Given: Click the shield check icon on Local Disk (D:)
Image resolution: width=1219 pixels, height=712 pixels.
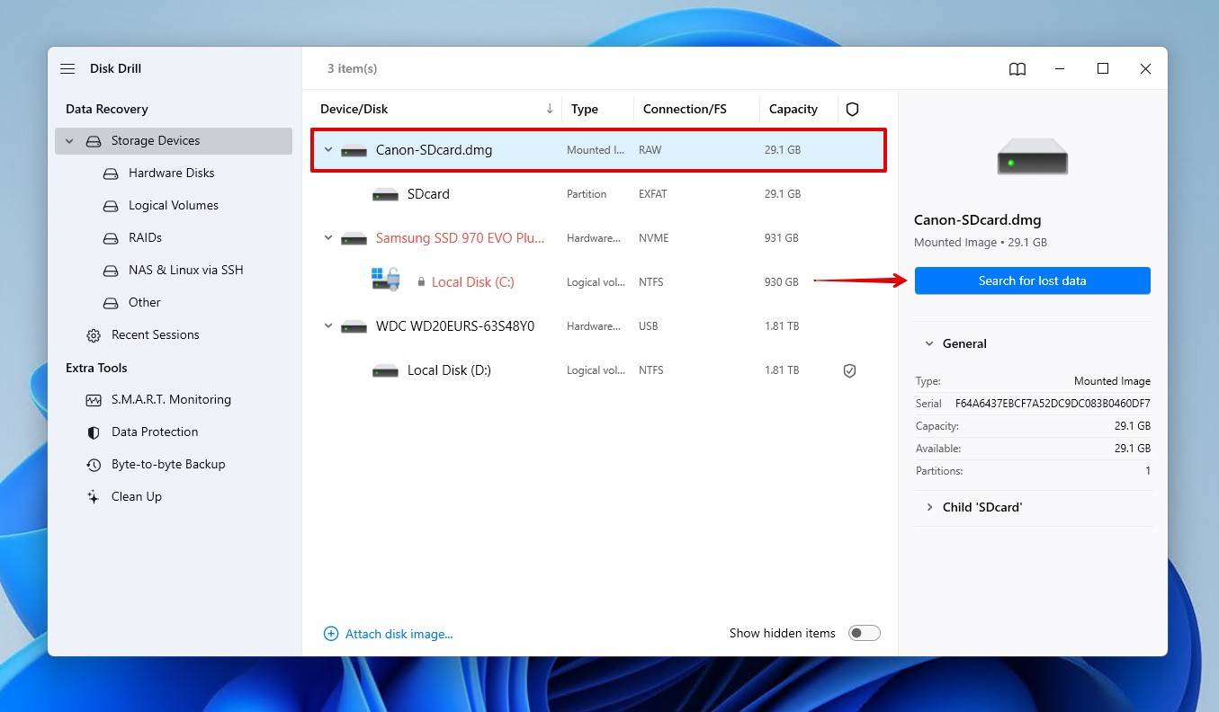Looking at the screenshot, I should coord(849,370).
